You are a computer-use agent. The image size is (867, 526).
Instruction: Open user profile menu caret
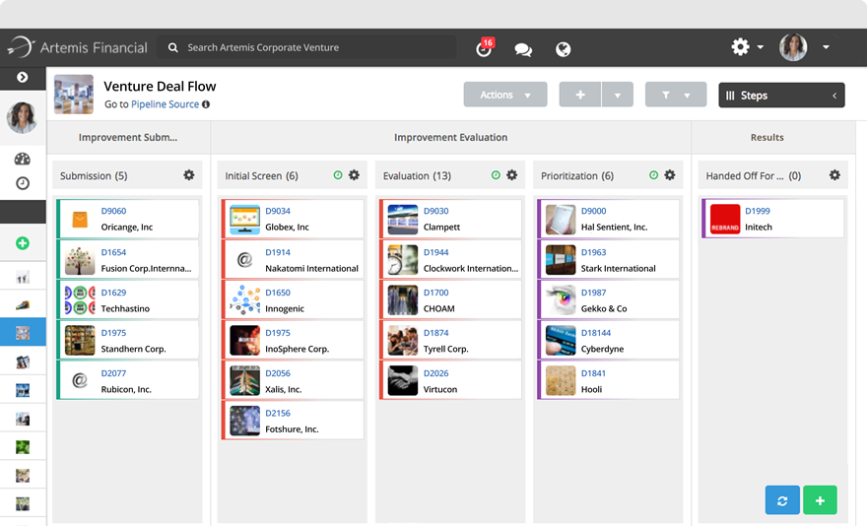pos(826,47)
